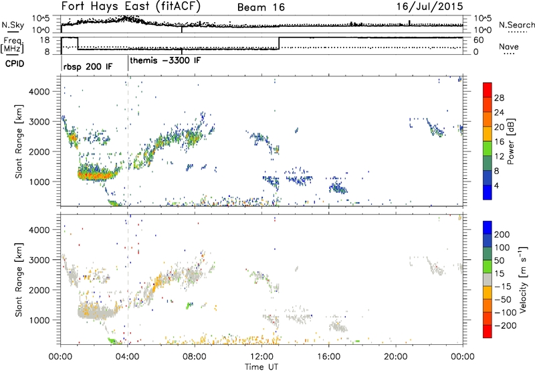Click the '200' tick of the Velocity scale
The width and height of the screenshot is (535, 371).
pyautogui.click(x=502, y=234)
